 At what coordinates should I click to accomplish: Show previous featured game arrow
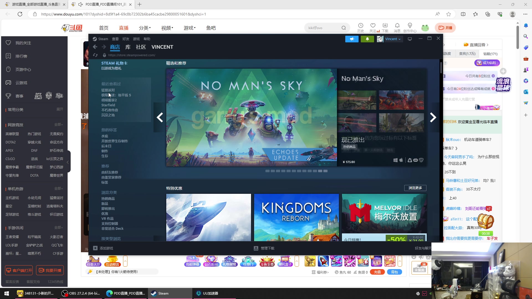[x=160, y=117]
